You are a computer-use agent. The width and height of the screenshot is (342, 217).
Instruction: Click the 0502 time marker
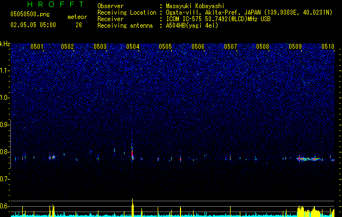(67, 46)
